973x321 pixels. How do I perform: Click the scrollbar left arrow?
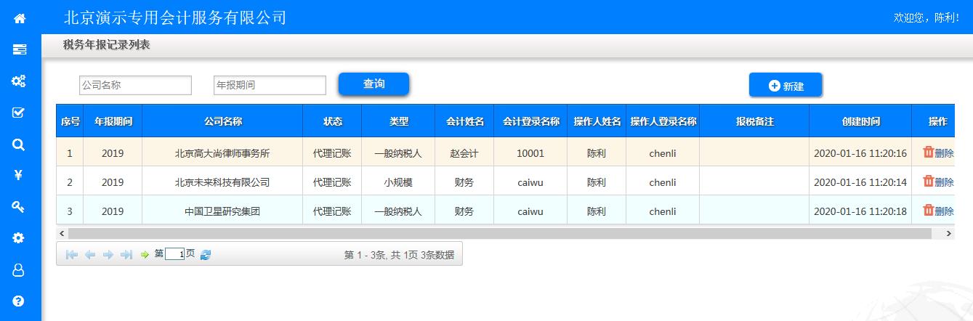[62, 233]
